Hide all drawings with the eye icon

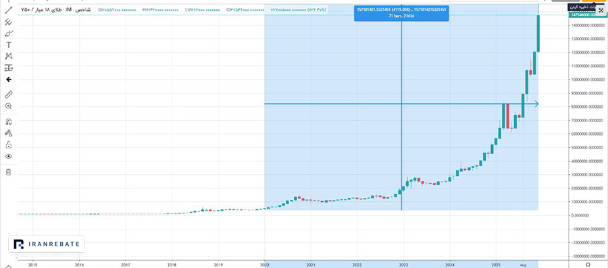(9, 157)
